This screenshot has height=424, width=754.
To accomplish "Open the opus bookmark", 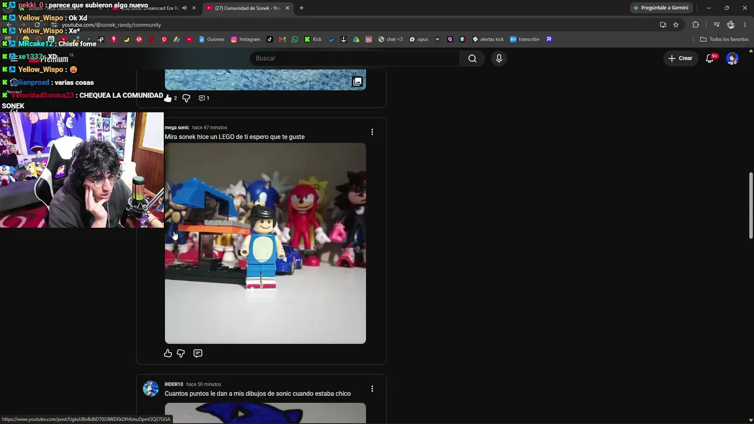I will click(x=419, y=39).
